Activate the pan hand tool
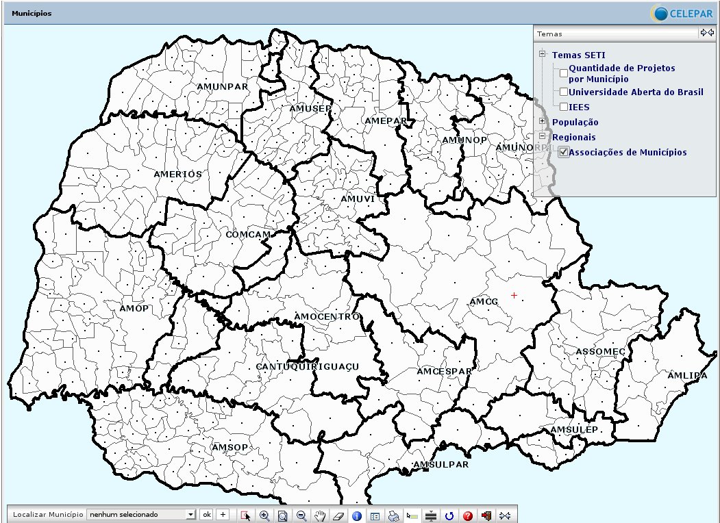The height and width of the screenshot is (523, 720). (320, 515)
